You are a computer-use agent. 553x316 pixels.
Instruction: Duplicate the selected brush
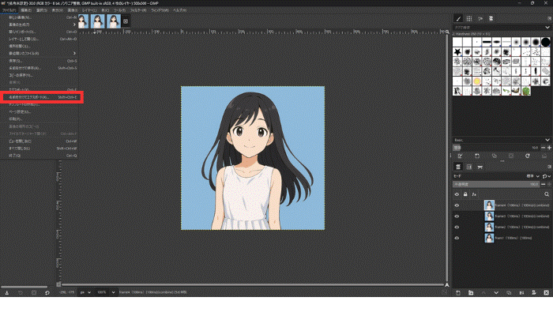494,156
